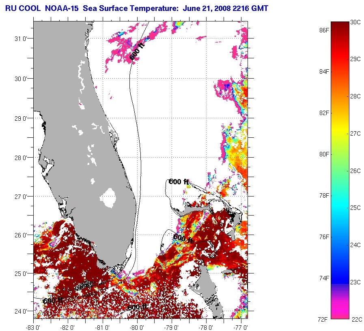Click the '-81 0'' longitude label
Image resolution: width=364 pixels, height=331 pixels.
(102, 327)
